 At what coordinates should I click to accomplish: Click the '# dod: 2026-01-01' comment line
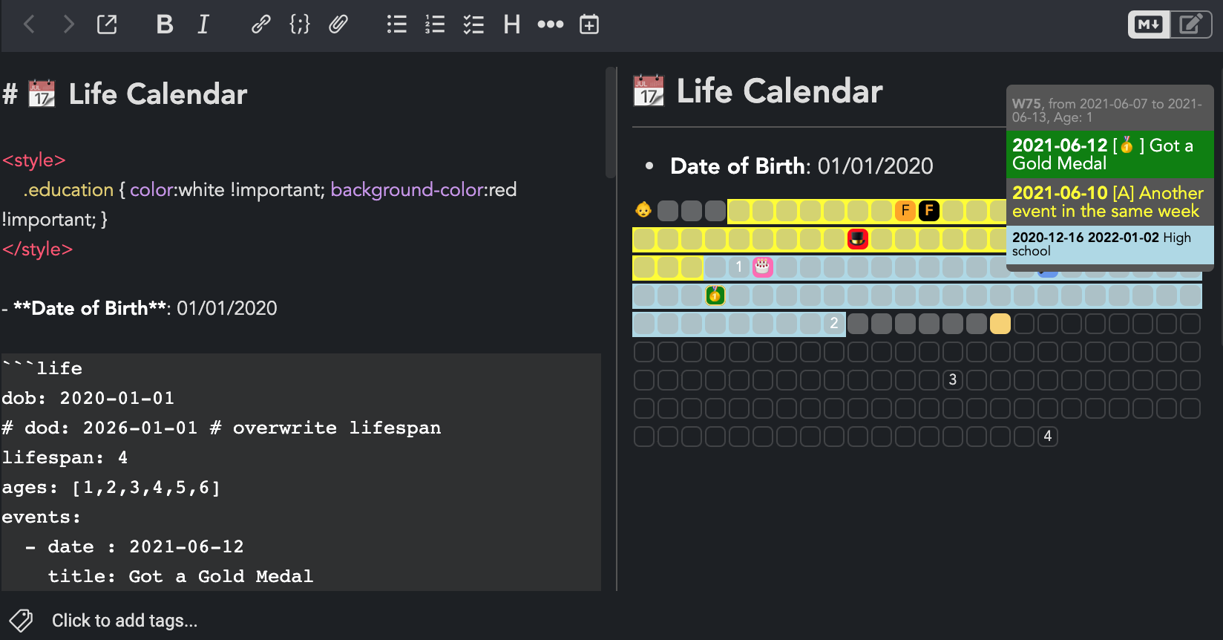click(221, 428)
